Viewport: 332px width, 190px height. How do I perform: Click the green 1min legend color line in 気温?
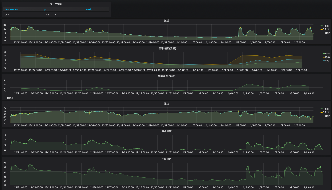coord(321,26)
